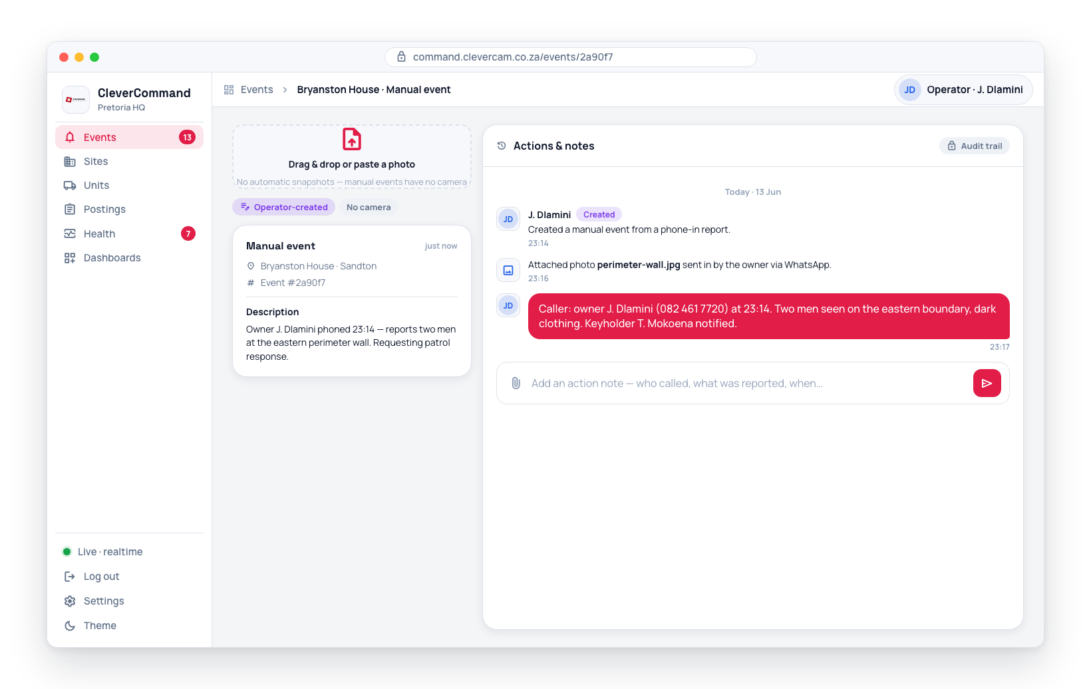
Task: Click the Event #2a90f7 identifier
Action: (x=293, y=283)
